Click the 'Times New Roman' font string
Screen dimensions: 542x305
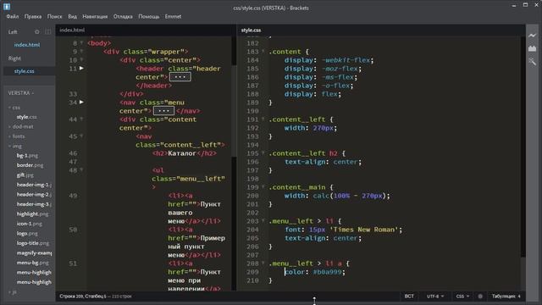click(364, 230)
